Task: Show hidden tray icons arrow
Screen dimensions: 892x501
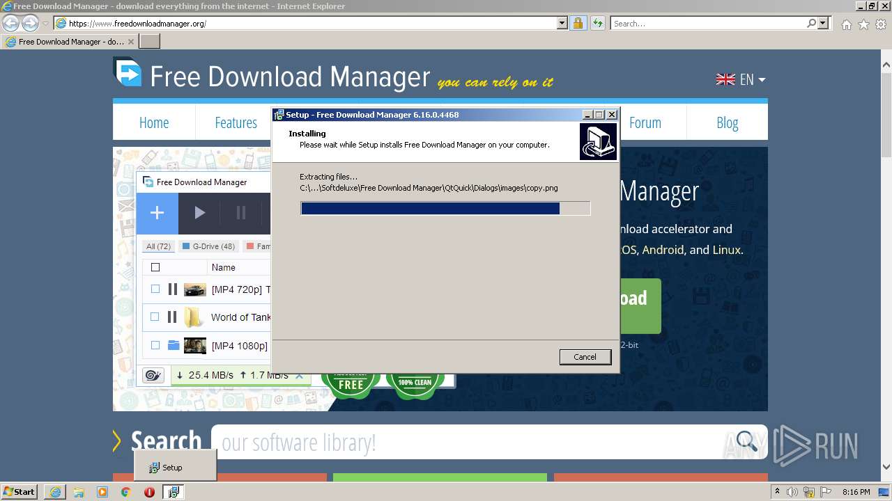Action: [778, 492]
